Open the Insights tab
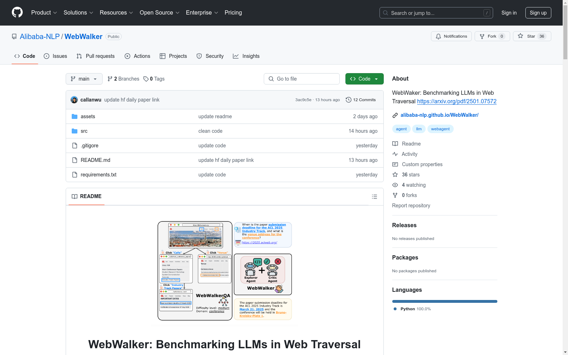The width and height of the screenshot is (568, 355). tap(246, 56)
